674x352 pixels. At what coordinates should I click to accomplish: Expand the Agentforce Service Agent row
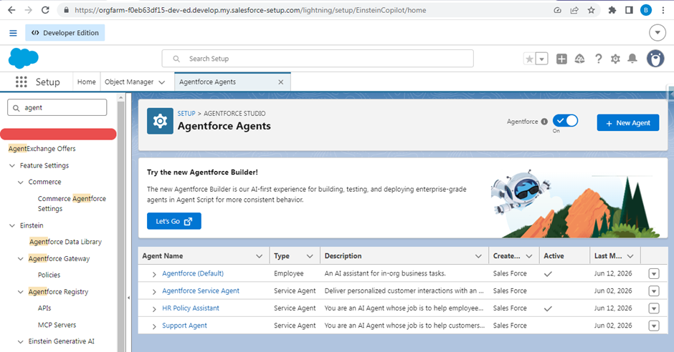pos(154,292)
